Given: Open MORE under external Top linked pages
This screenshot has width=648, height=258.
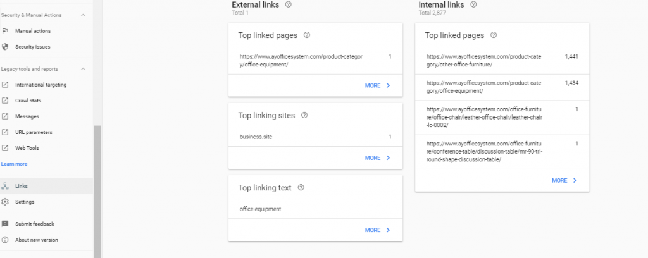Looking at the screenshot, I should tap(377, 85).
